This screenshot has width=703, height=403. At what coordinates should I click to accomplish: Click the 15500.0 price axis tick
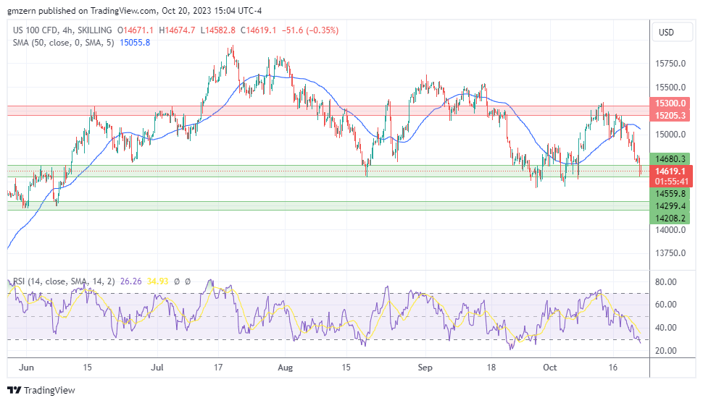tap(670, 88)
